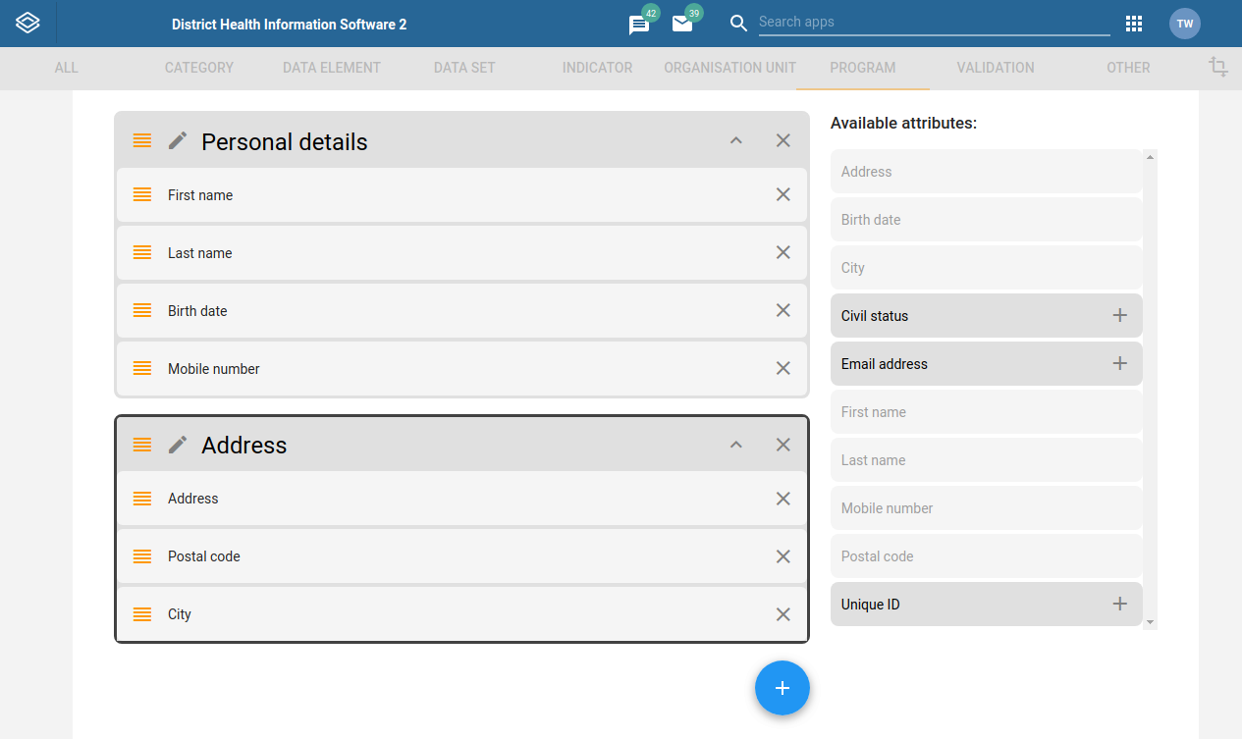Add the Civil status attribute
Image resolution: width=1242 pixels, height=739 pixels.
pos(1119,315)
